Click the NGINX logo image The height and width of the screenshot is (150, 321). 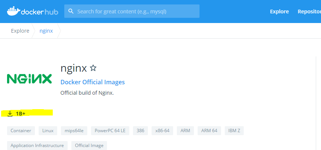coord(29,79)
